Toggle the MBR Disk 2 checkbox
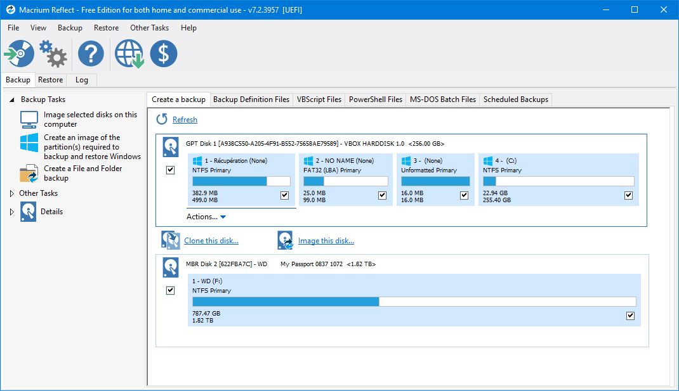This screenshot has width=679, height=391. tap(171, 290)
